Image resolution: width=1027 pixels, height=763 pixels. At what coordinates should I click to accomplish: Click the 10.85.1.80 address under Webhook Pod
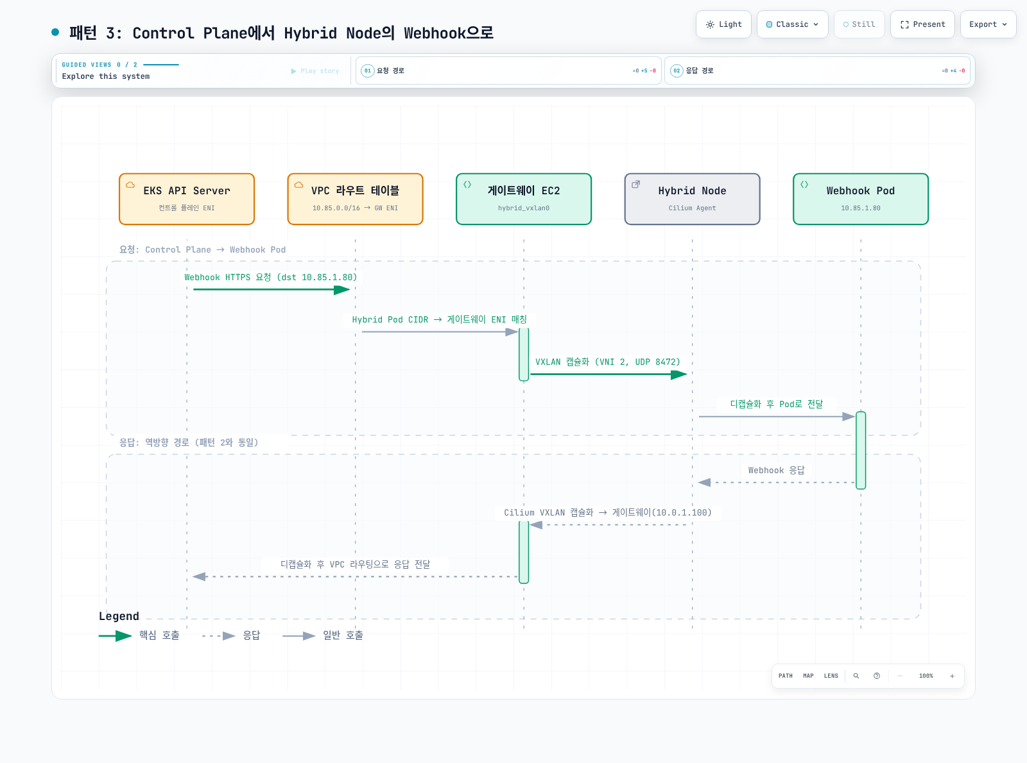point(861,208)
